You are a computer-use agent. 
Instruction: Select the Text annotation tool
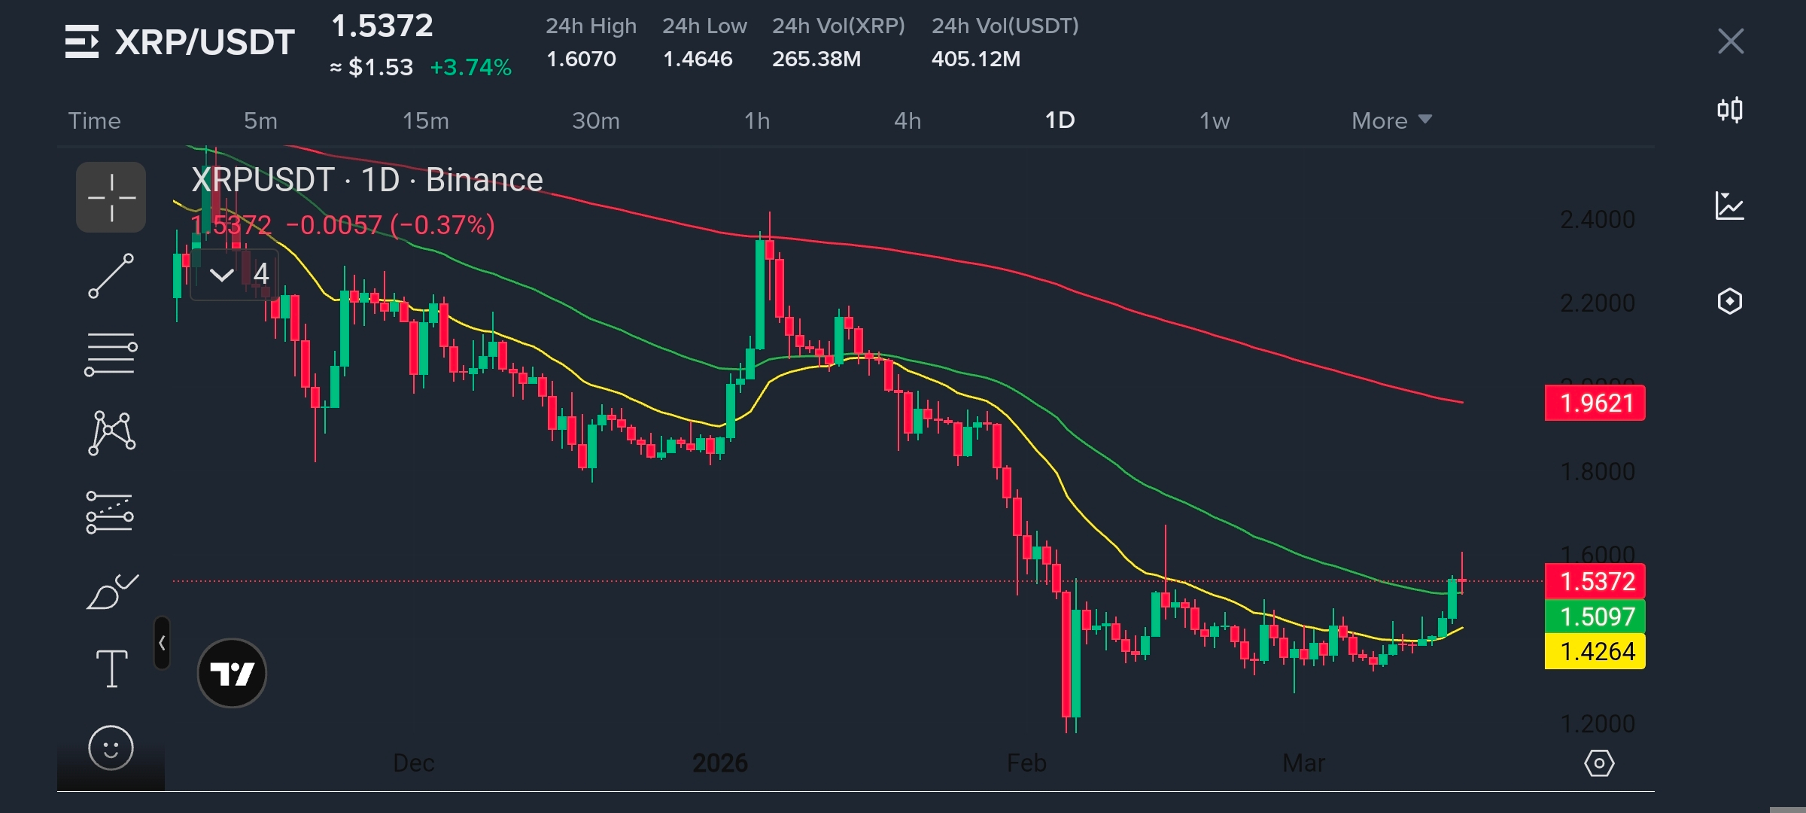[x=111, y=669]
